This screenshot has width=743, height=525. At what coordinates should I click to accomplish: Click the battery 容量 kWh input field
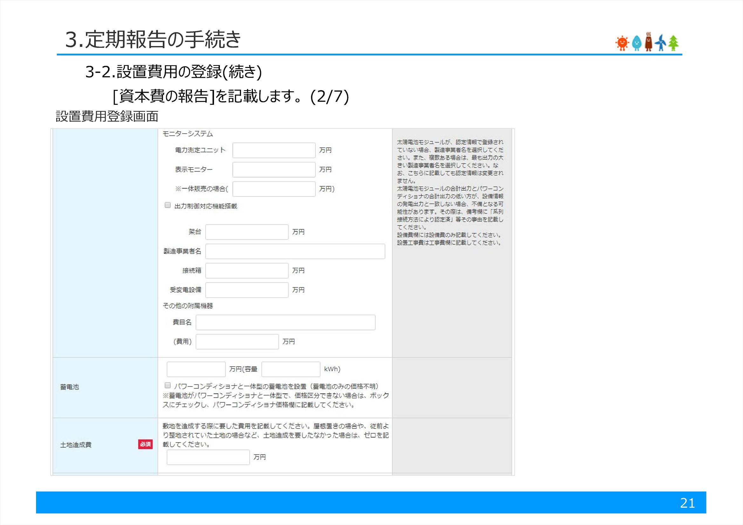(290, 369)
